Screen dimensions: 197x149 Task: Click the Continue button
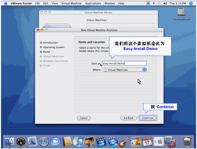[148, 118]
